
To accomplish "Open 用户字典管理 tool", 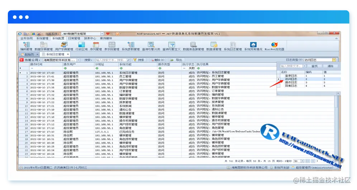I will [x=64, y=46].
